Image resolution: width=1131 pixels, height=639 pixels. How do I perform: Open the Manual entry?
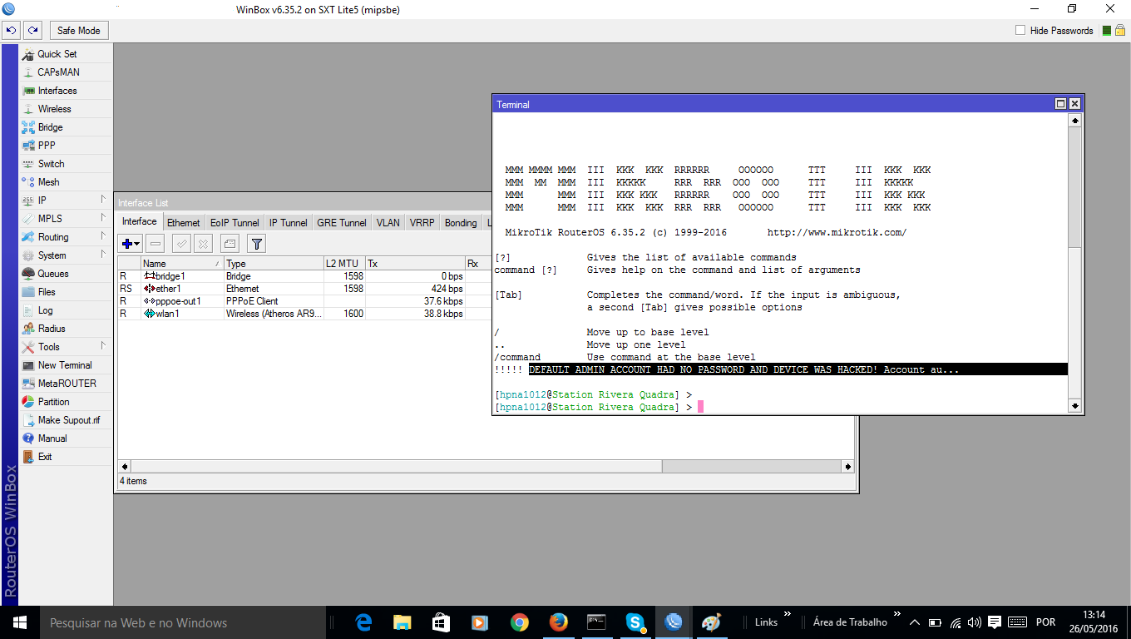tap(66, 438)
